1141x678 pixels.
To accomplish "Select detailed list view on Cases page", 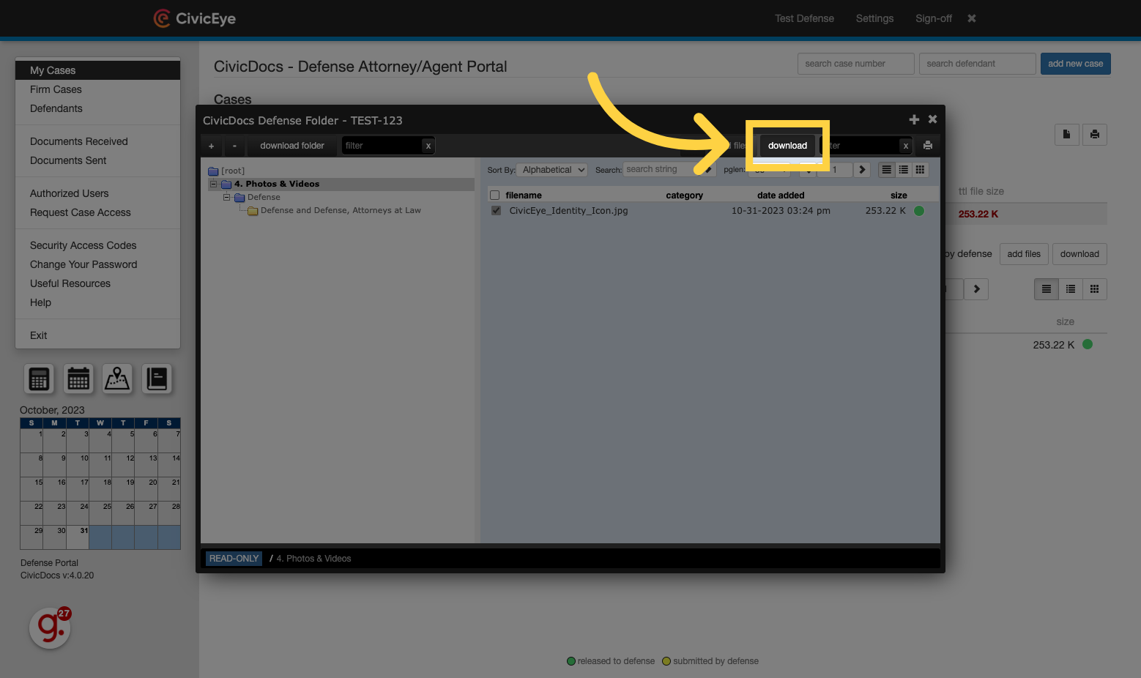I will coord(1047,289).
